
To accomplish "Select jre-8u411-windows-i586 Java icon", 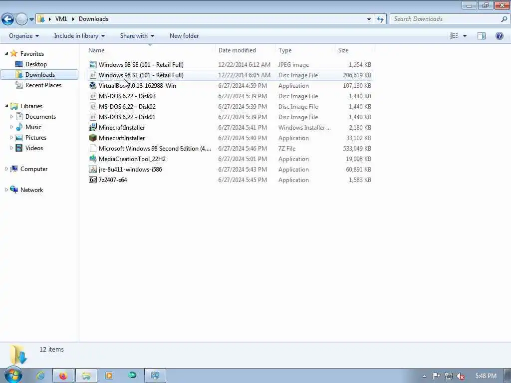I will 93,169.
